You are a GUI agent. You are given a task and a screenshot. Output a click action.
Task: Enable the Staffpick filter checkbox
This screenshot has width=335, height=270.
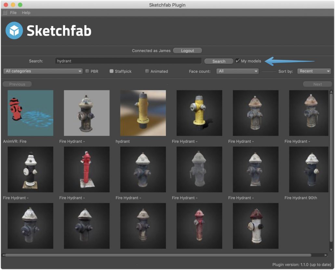tap(112, 71)
